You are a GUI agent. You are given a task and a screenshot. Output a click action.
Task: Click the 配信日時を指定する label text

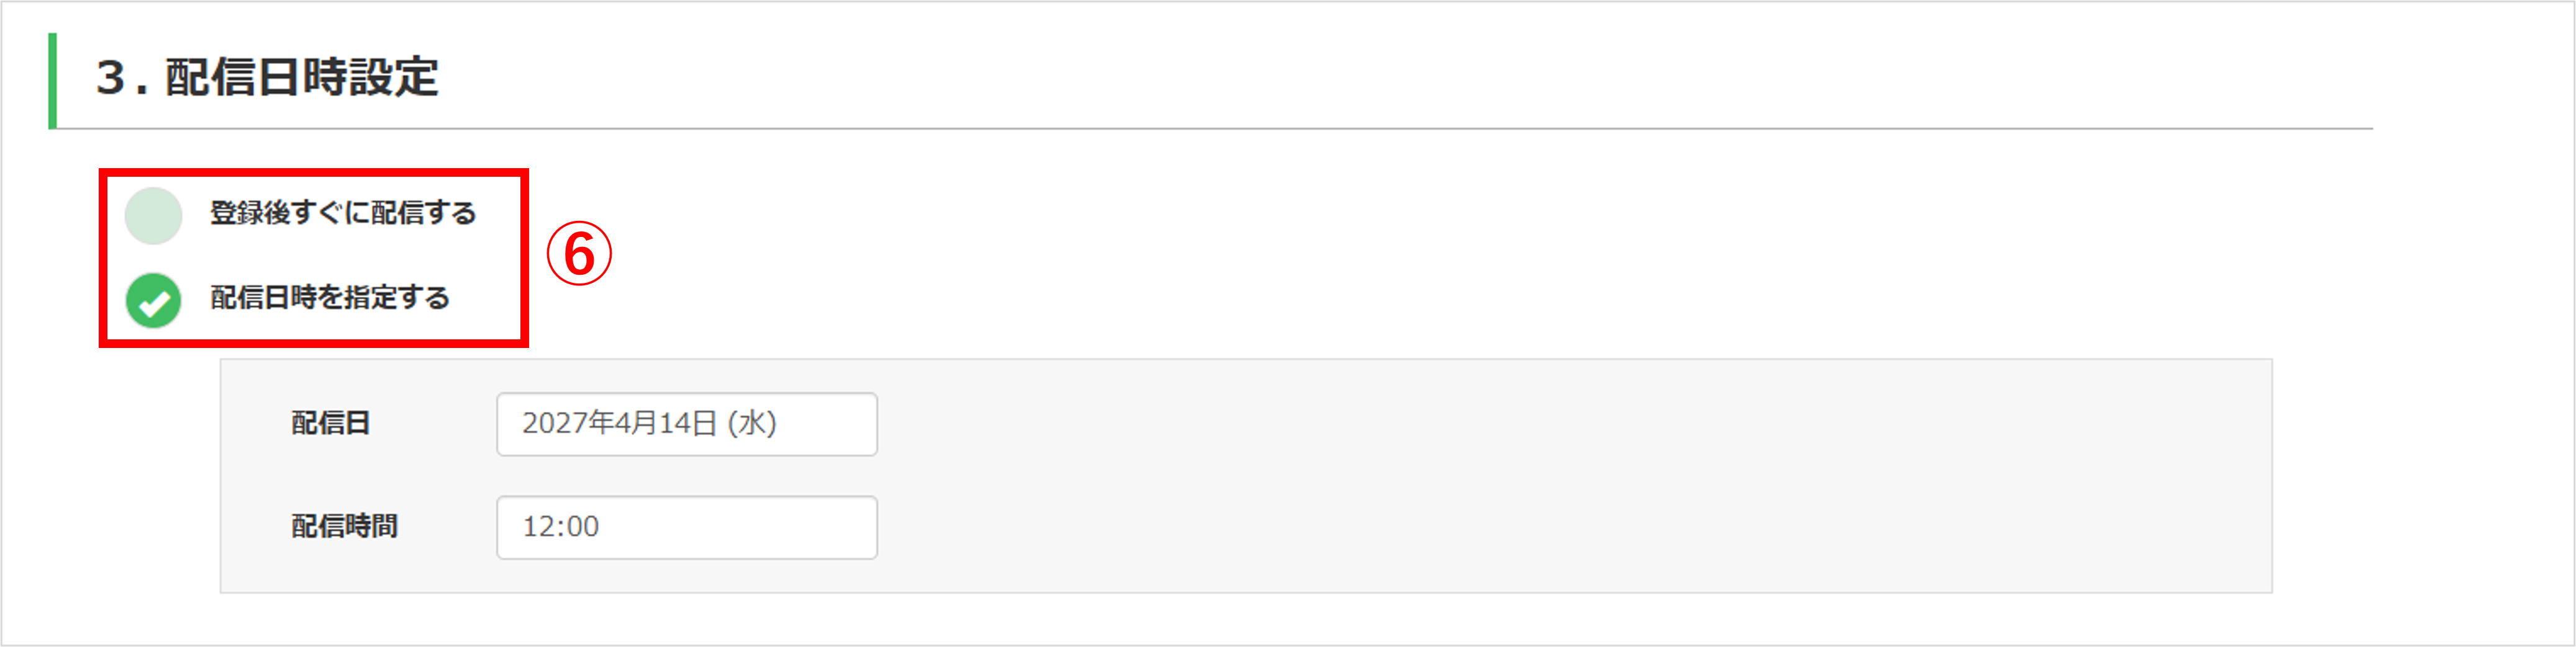click(x=329, y=298)
